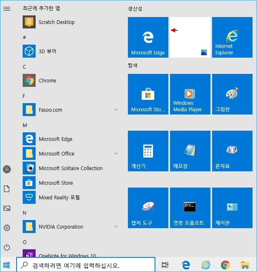Open the 명령 프롬프트 command prompt tile
The height and width of the screenshot is (272, 257).
(190, 208)
